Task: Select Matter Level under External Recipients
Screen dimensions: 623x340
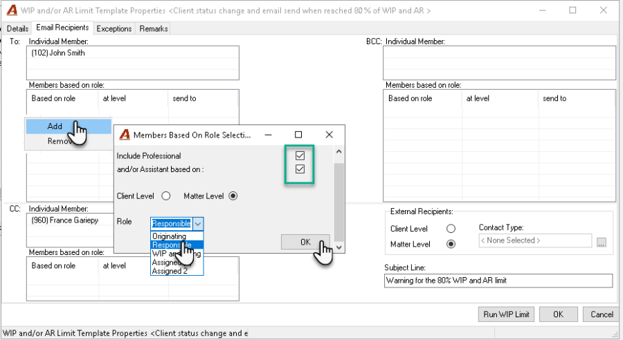Action: [451, 244]
